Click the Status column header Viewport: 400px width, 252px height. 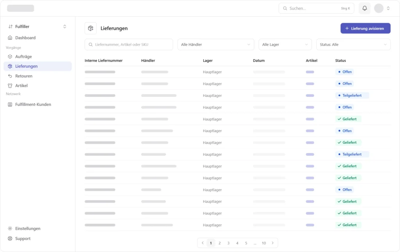(x=340, y=61)
